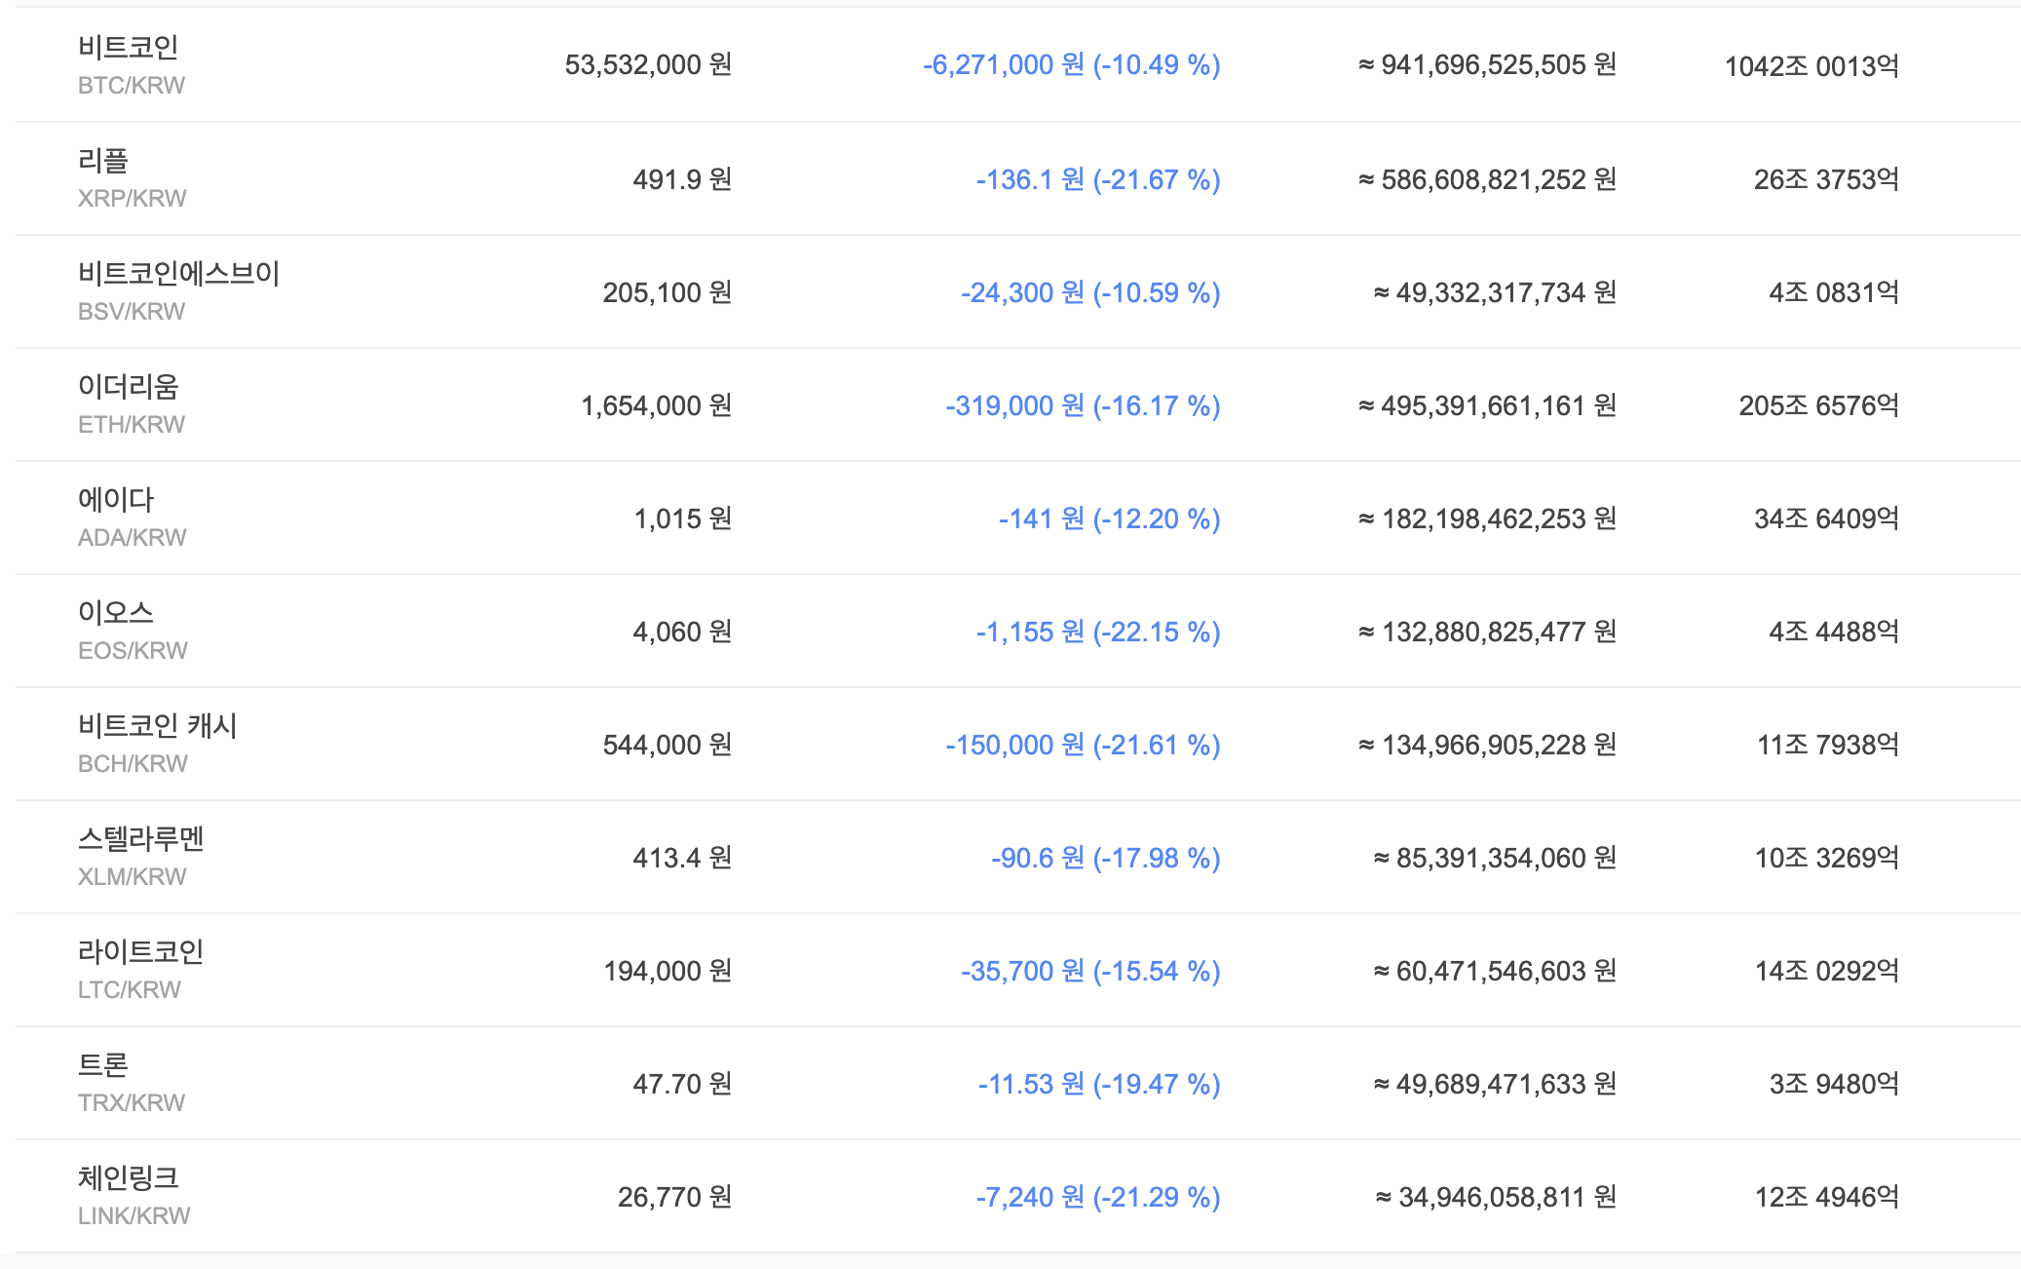This screenshot has width=2021, height=1269.
Task: Open the 비트코인 BTC/KRW row
Action: click(129, 49)
